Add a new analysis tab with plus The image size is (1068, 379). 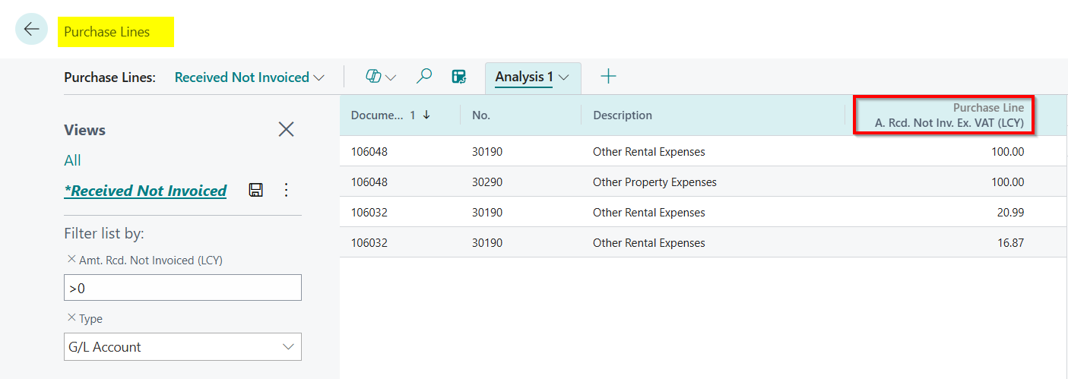[608, 77]
